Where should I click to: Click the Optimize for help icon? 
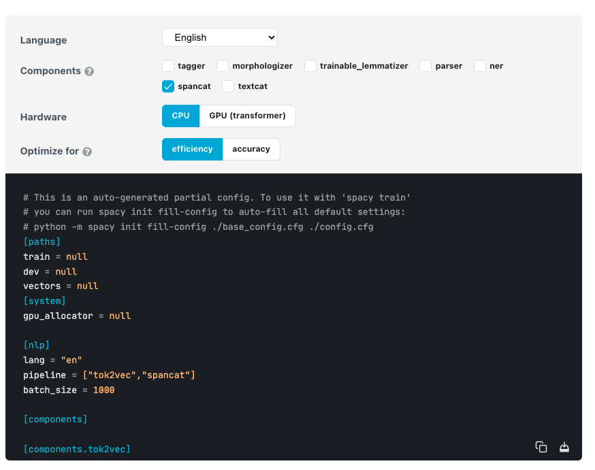tap(87, 152)
